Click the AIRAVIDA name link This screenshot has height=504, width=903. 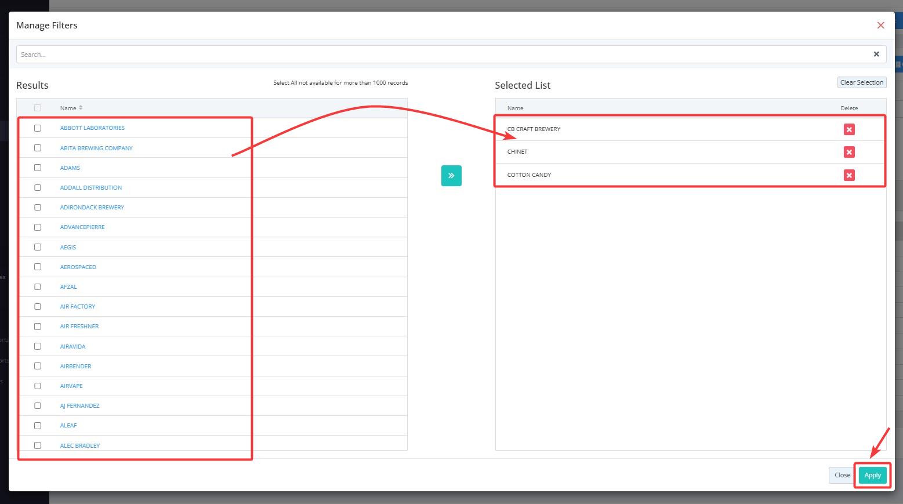point(72,346)
